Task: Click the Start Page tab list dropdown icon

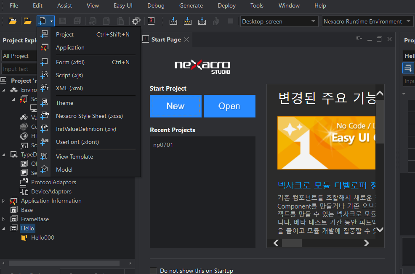Action: click(x=359, y=39)
